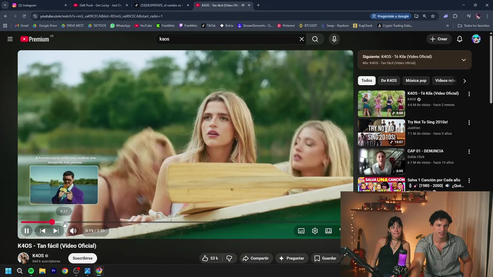
Task: Open video player settings gear
Action: tap(315, 231)
